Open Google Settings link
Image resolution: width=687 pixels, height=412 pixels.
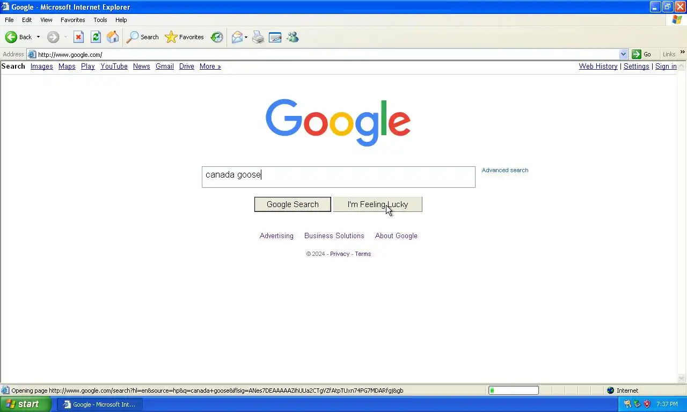pos(636,67)
